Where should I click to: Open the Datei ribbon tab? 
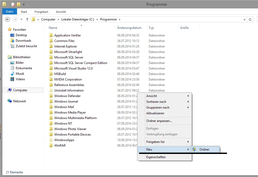[x=9, y=12]
